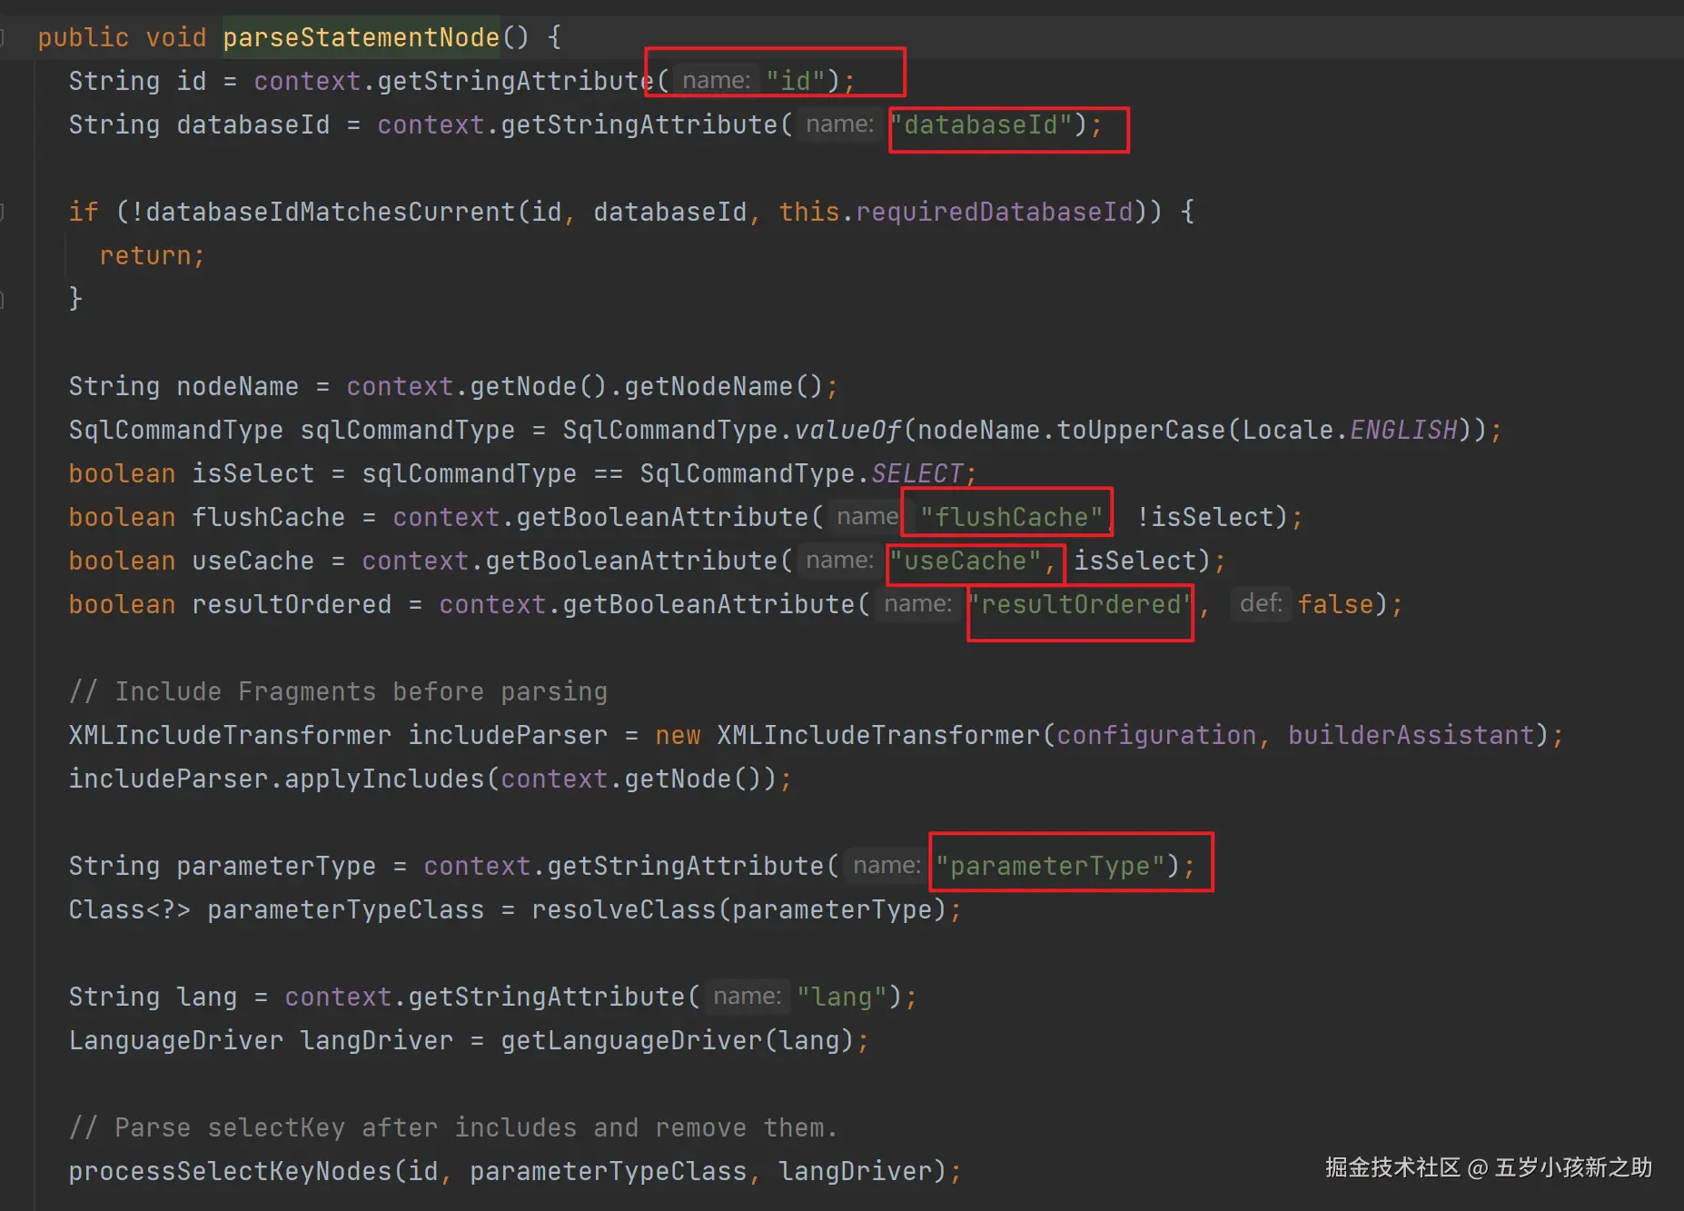This screenshot has width=1684, height=1211.
Task: Click the "def:" parameter hint
Action: 1261,603
